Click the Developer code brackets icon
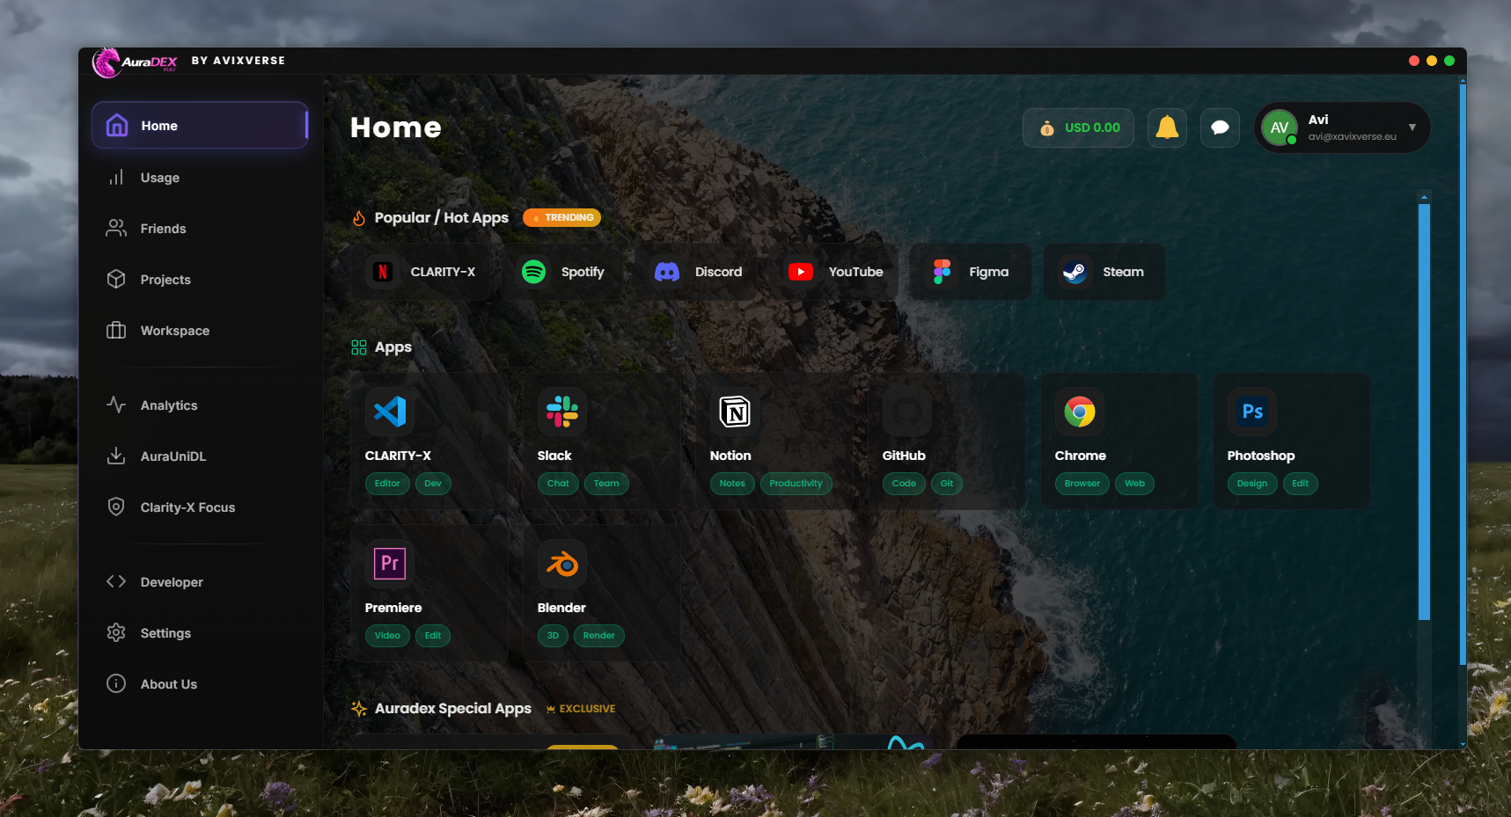 116,582
